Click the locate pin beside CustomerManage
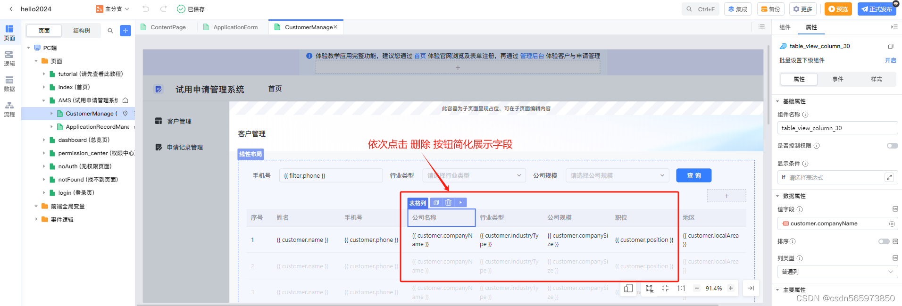Image resolution: width=902 pixels, height=306 pixels. pos(125,114)
